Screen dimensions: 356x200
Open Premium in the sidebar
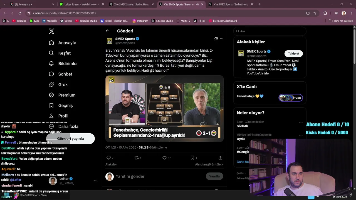tap(62, 95)
